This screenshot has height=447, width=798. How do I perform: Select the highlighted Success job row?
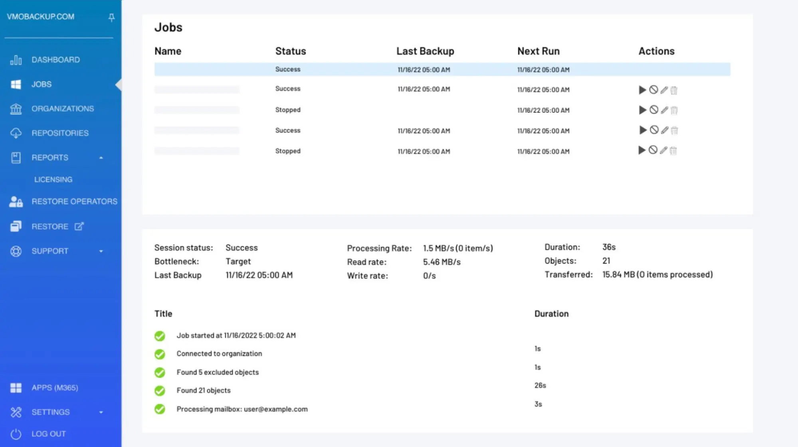click(x=442, y=69)
